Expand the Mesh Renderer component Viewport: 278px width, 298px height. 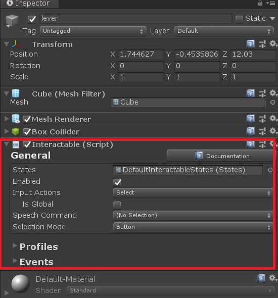pyautogui.click(x=7, y=119)
